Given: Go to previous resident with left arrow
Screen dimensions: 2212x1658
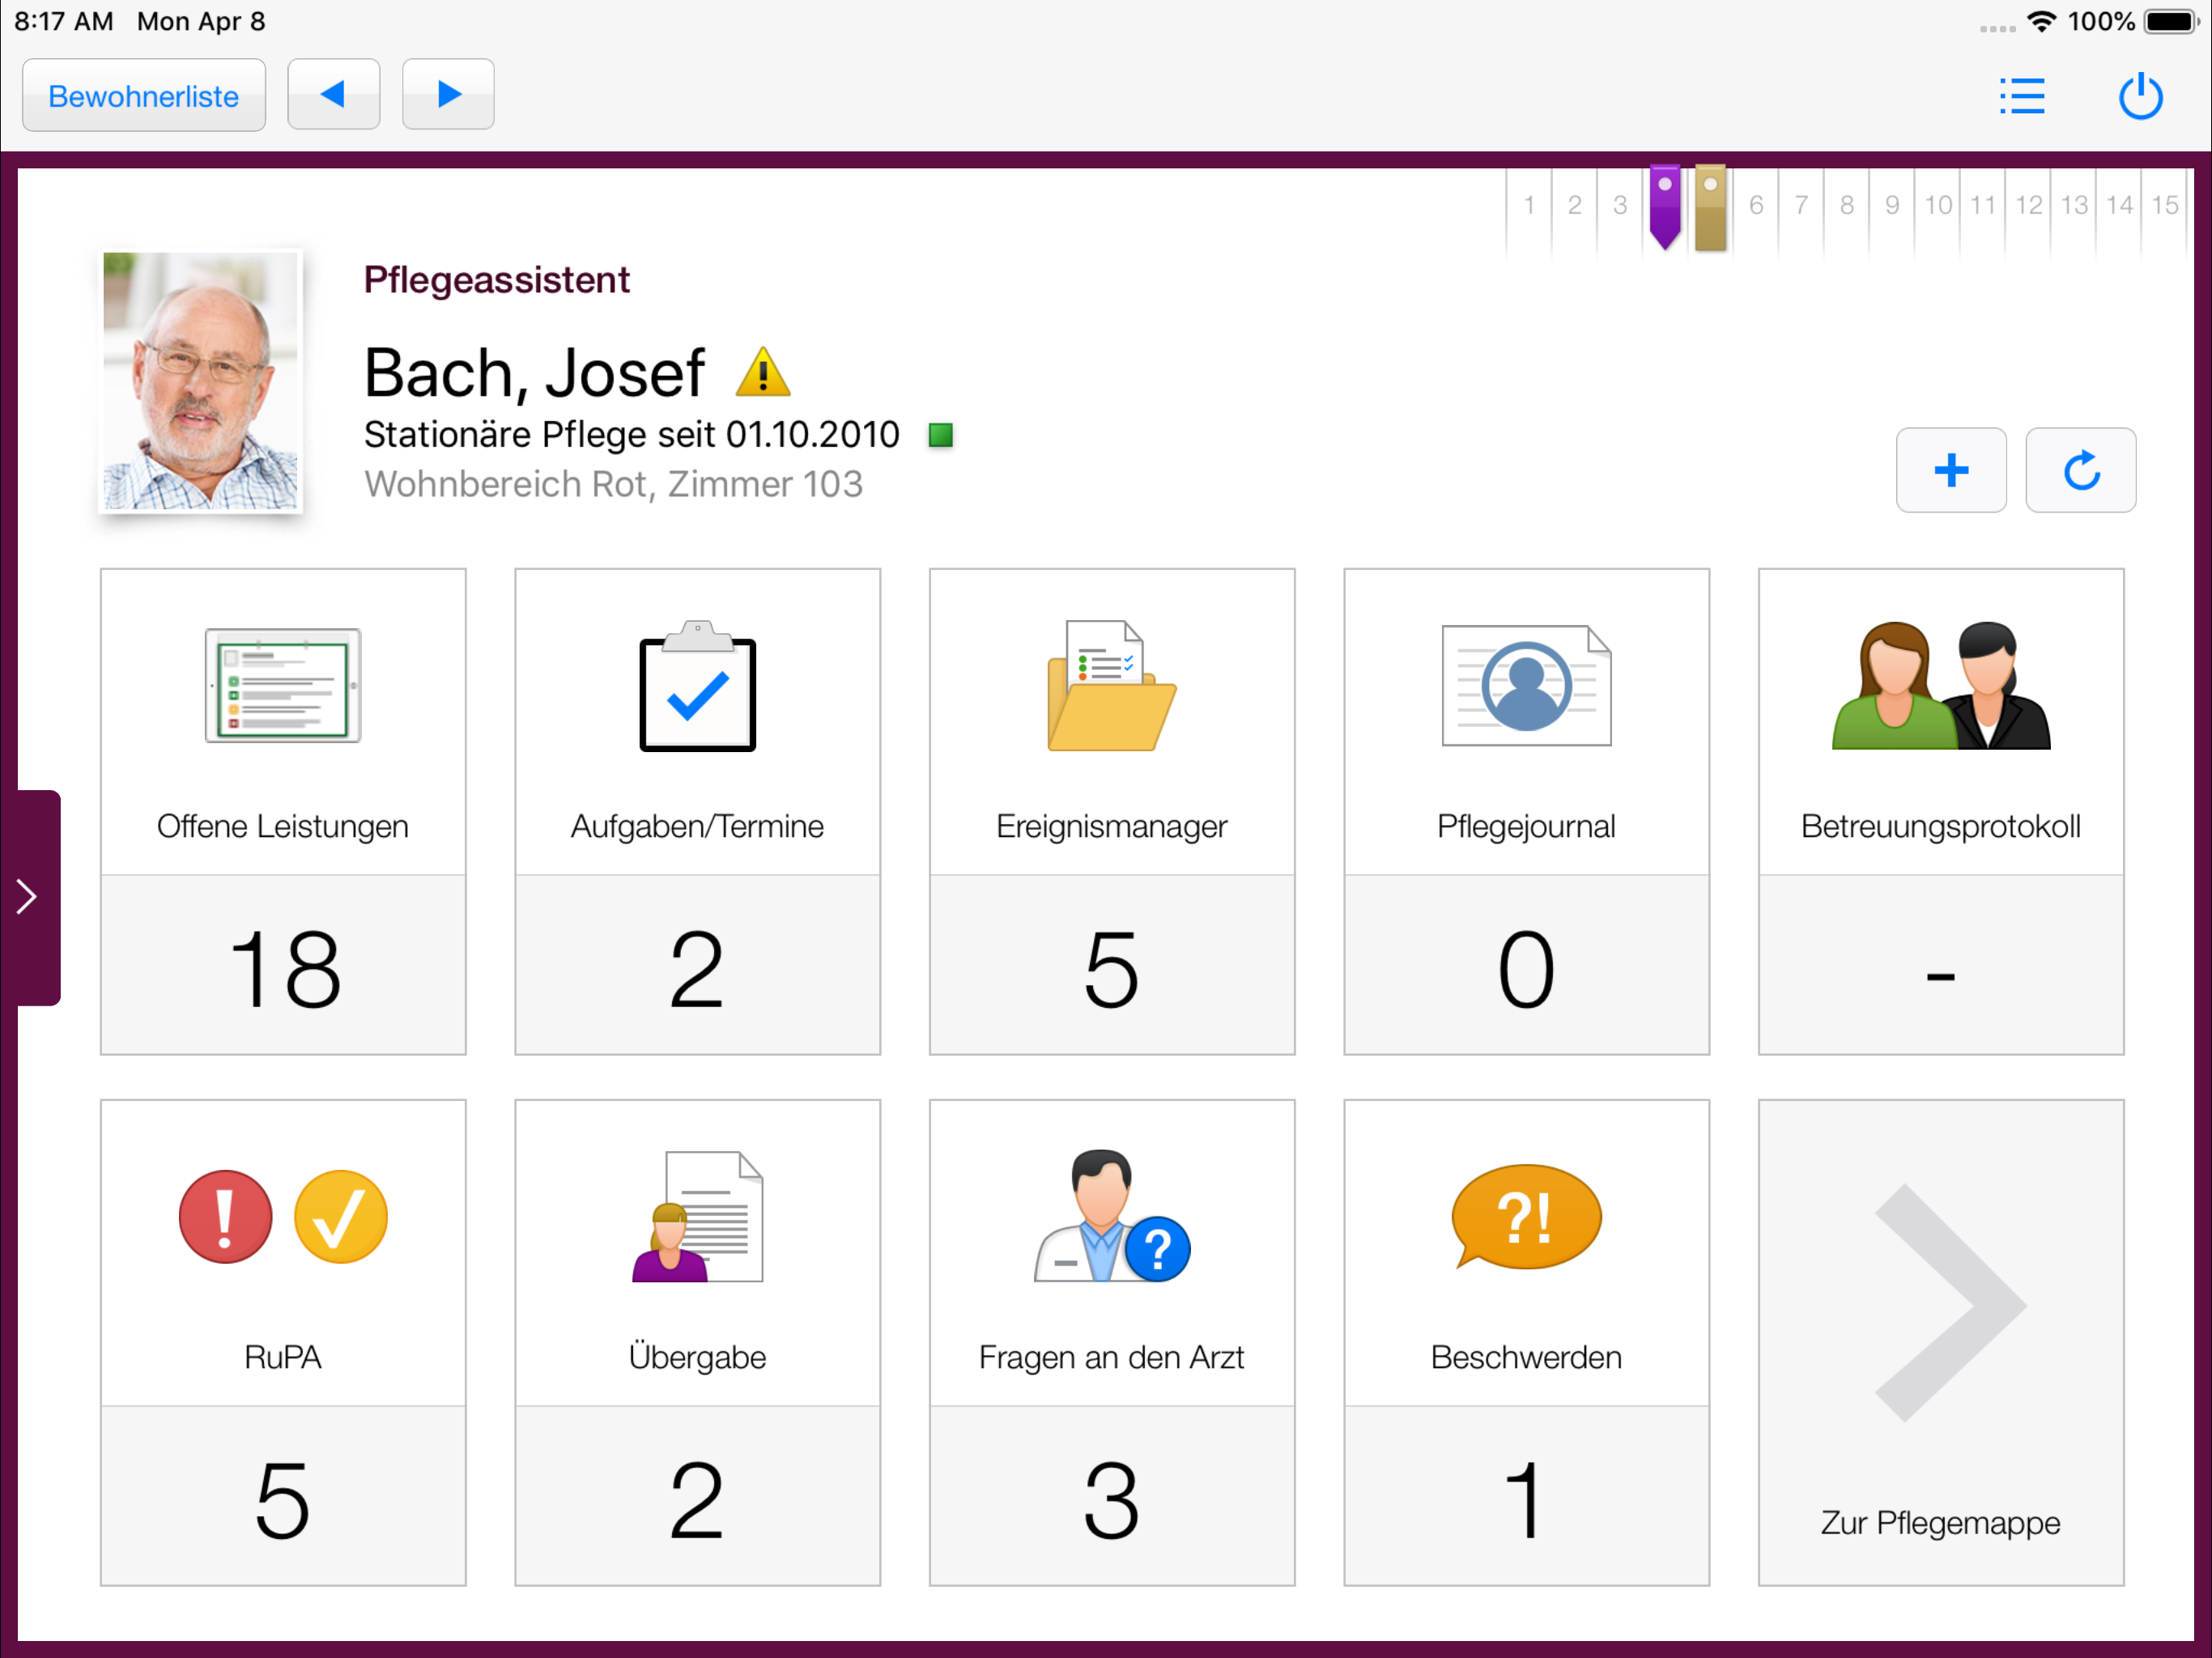Looking at the screenshot, I should tap(333, 95).
